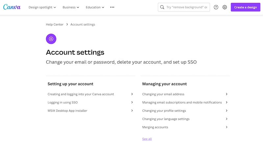Click the See all link
263x144 pixels.
(147, 139)
